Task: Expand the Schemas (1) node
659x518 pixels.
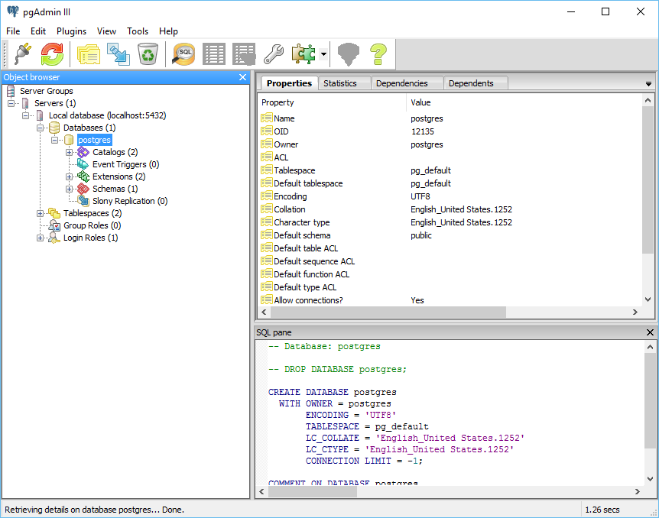Action: [69, 189]
